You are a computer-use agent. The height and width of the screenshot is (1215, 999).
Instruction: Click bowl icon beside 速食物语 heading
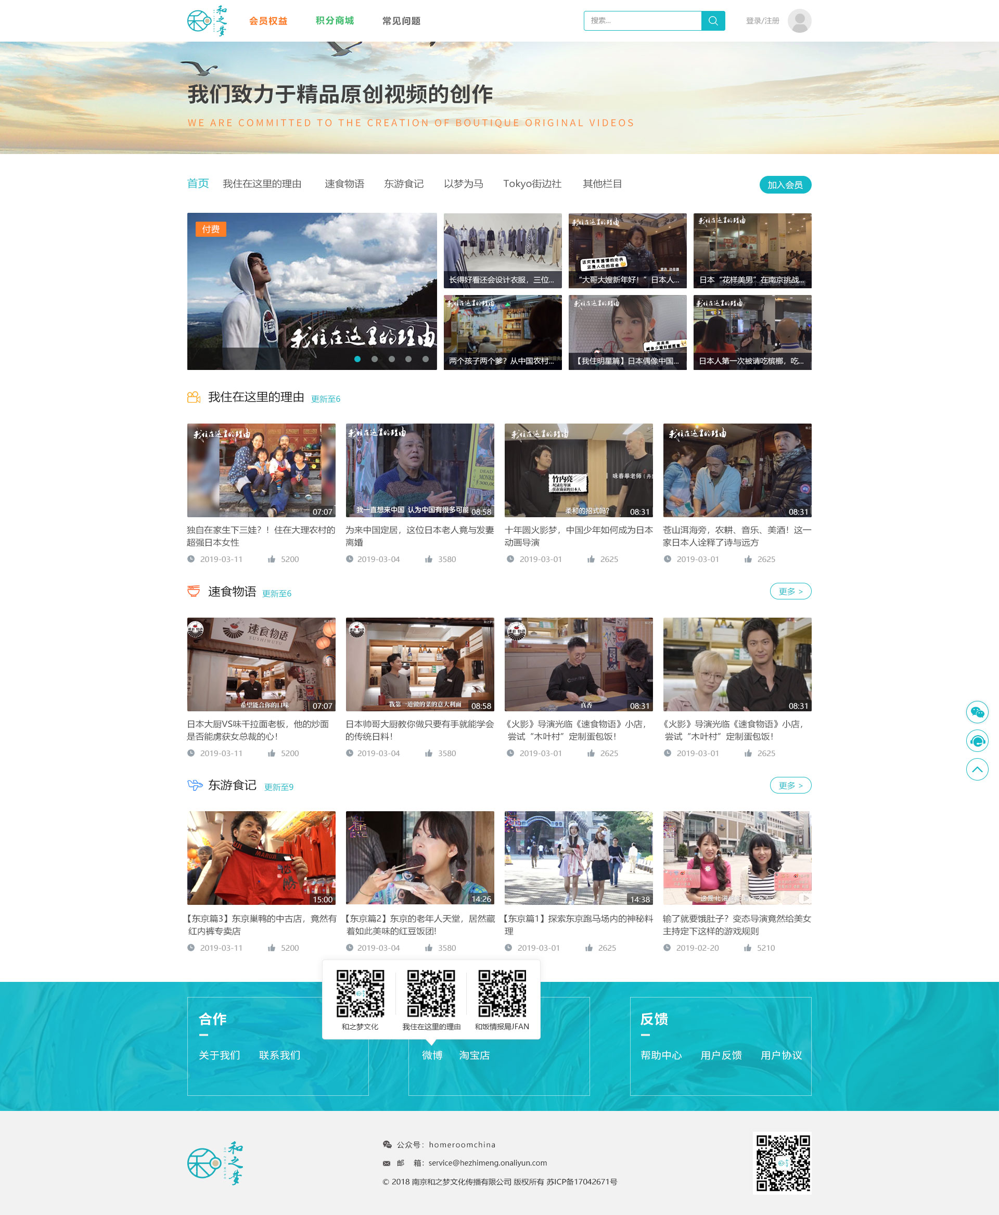194,591
